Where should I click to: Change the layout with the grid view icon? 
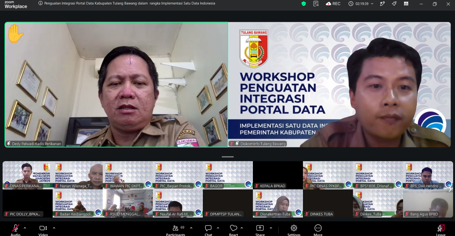pos(406,3)
